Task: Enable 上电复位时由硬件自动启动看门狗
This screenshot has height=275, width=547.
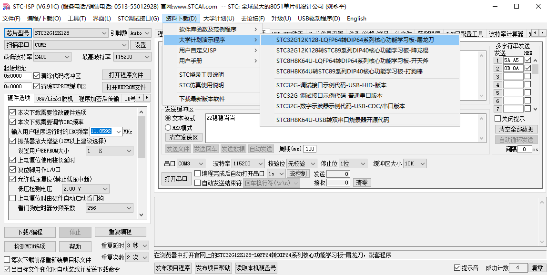Action: [x=12, y=198]
